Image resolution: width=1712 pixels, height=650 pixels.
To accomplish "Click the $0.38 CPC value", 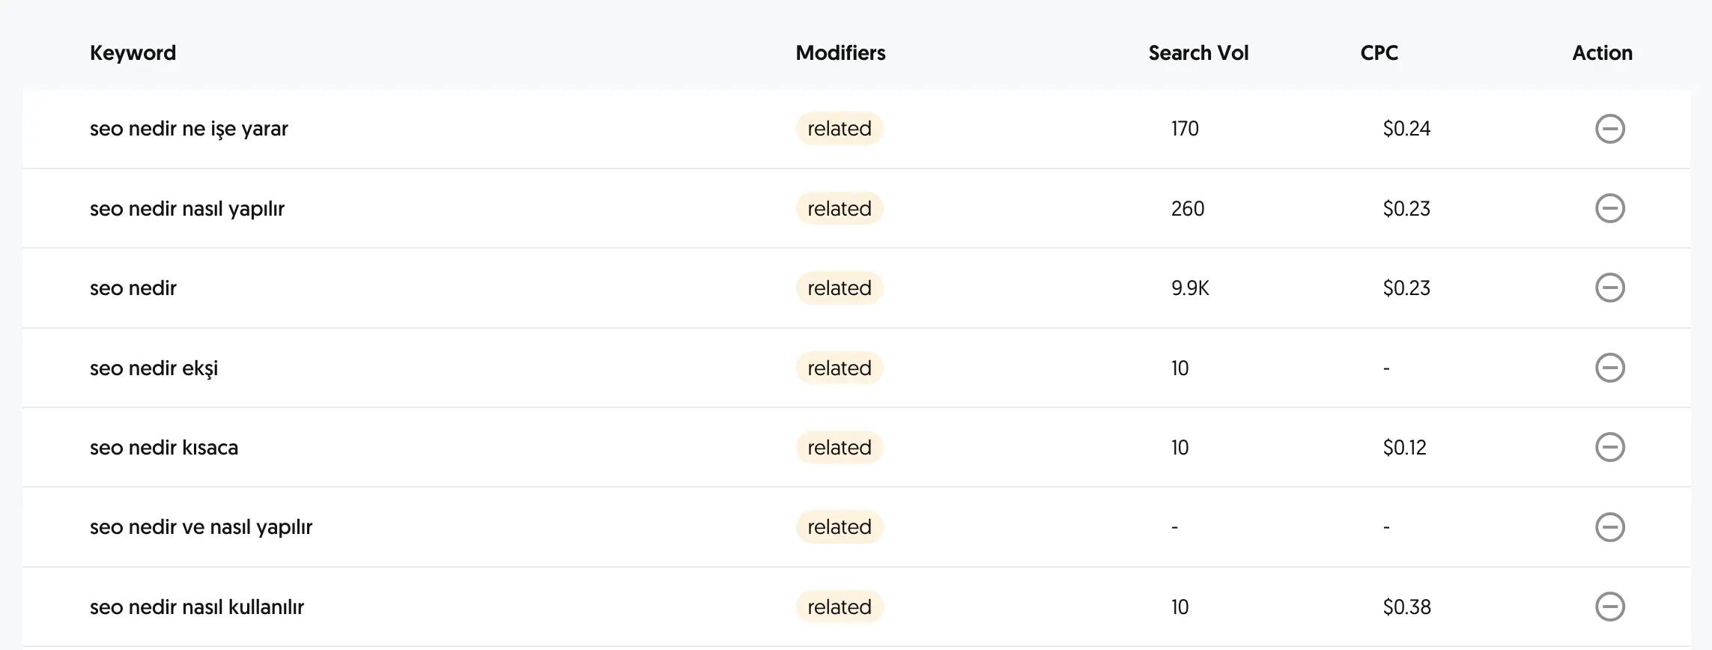I will point(1406,607).
